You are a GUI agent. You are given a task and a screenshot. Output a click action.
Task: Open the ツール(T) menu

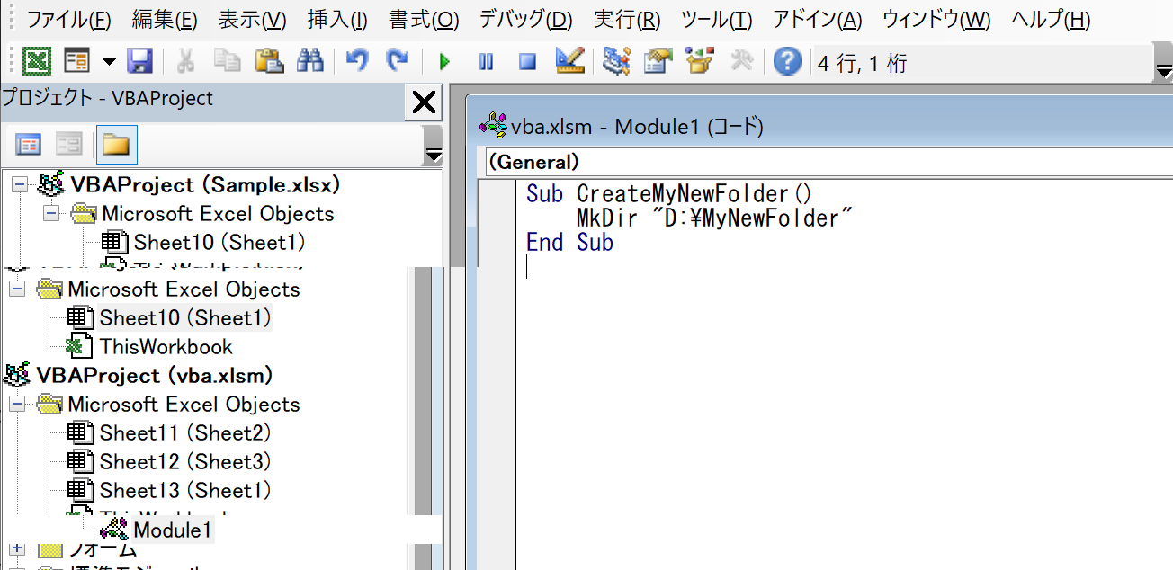pos(717,20)
